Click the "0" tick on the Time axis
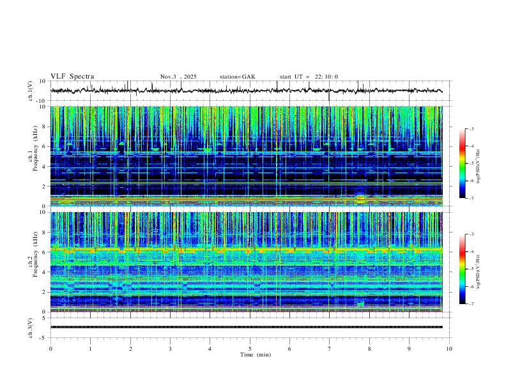The image size is (506, 391). click(x=50, y=349)
